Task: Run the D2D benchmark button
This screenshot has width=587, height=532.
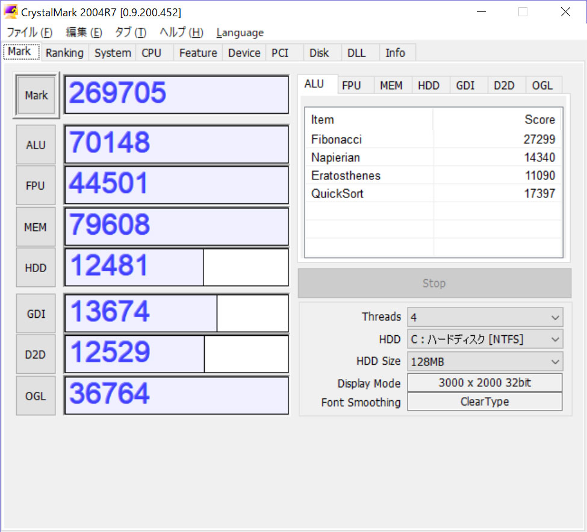Action: (x=36, y=354)
